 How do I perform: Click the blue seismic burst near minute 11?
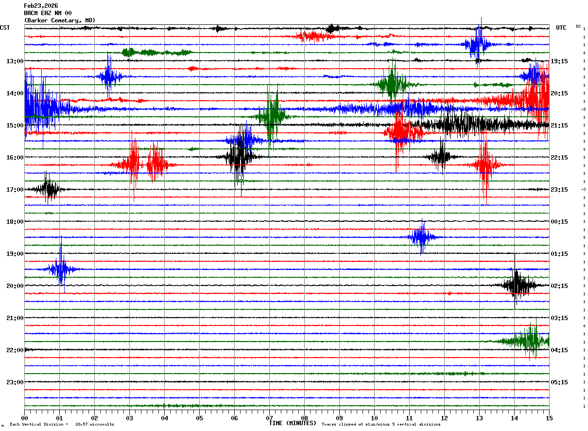click(422, 237)
